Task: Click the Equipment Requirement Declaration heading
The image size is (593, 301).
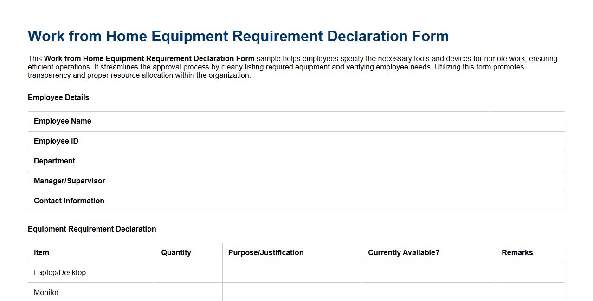Action: coord(92,229)
